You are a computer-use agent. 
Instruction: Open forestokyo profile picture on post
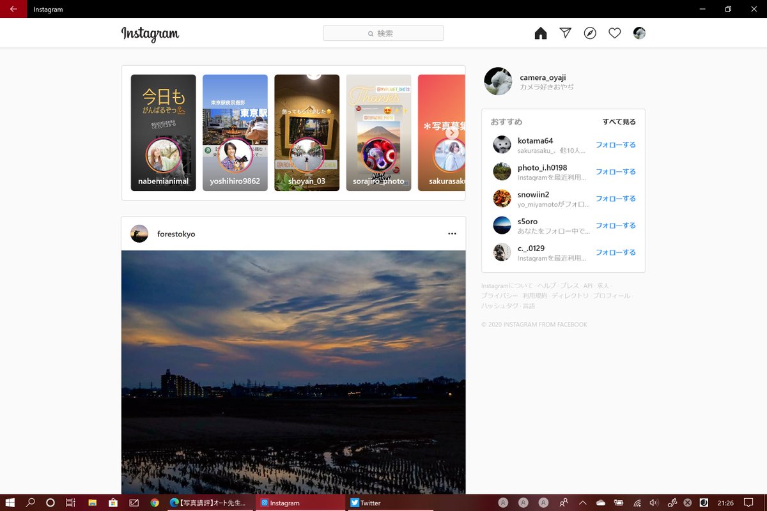click(139, 234)
